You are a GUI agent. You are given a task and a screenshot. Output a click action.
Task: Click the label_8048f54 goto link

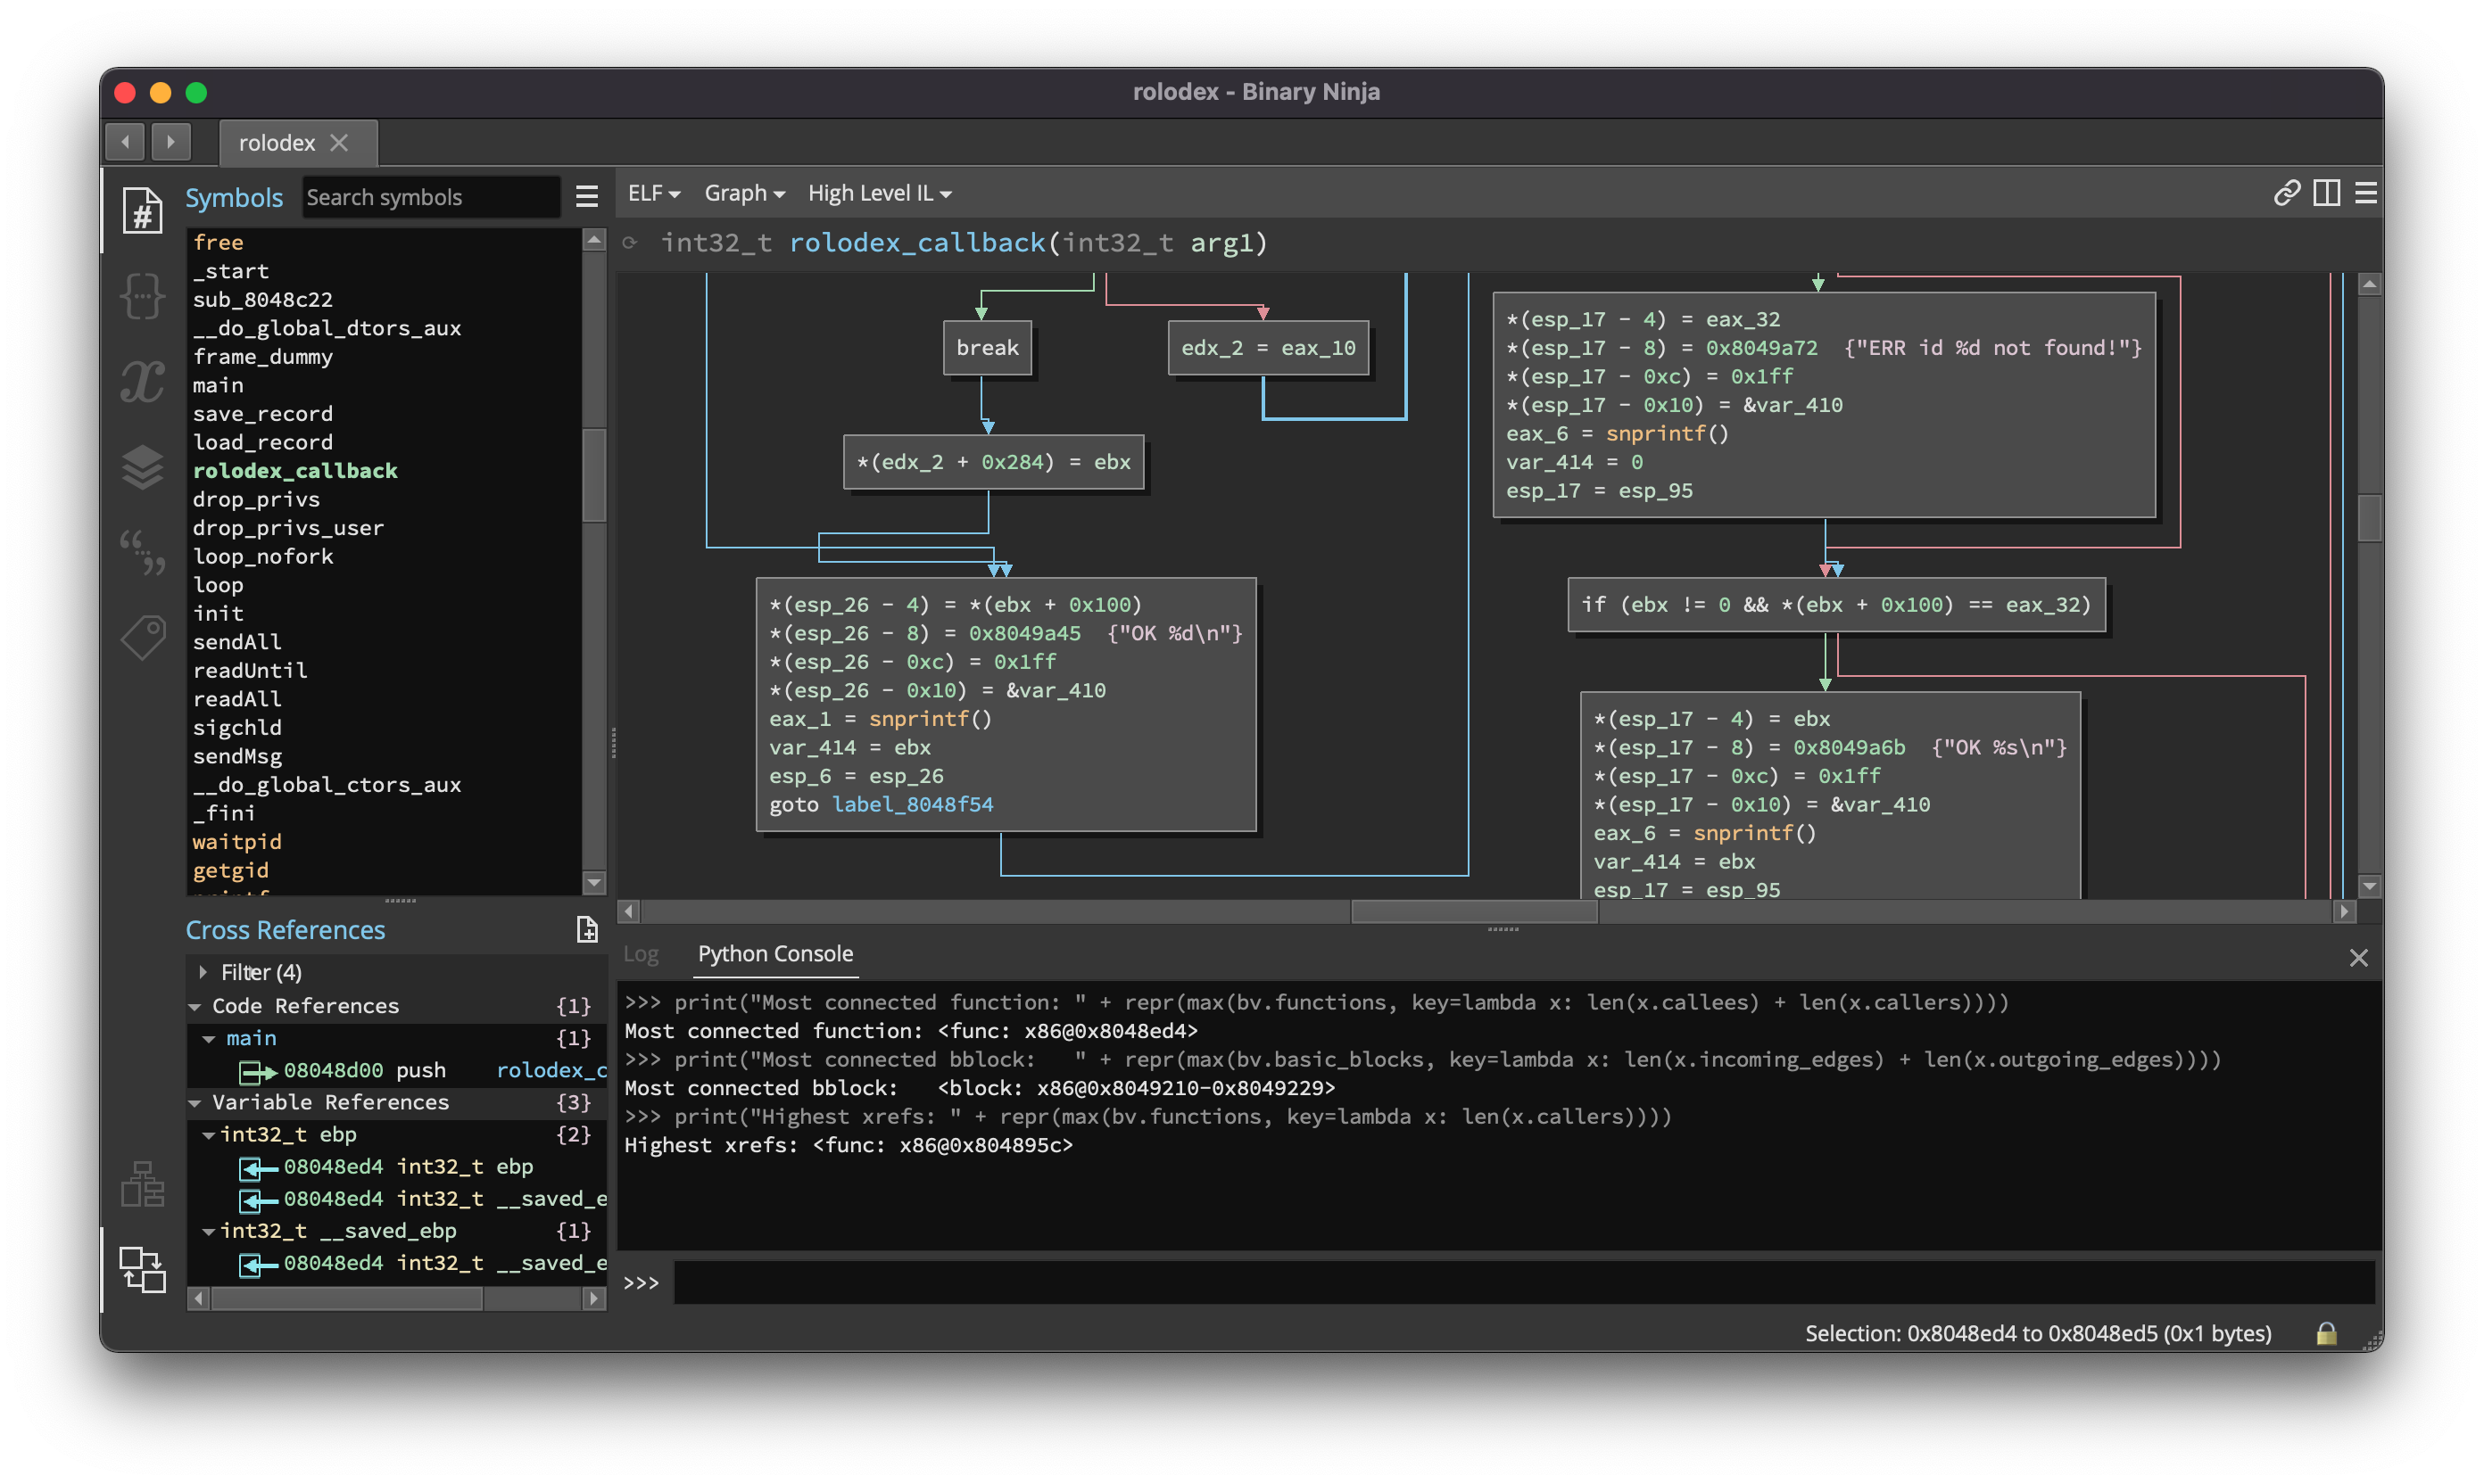tap(913, 804)
